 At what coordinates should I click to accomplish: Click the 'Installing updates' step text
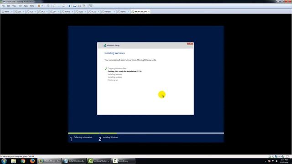click(x=115, y=77)
